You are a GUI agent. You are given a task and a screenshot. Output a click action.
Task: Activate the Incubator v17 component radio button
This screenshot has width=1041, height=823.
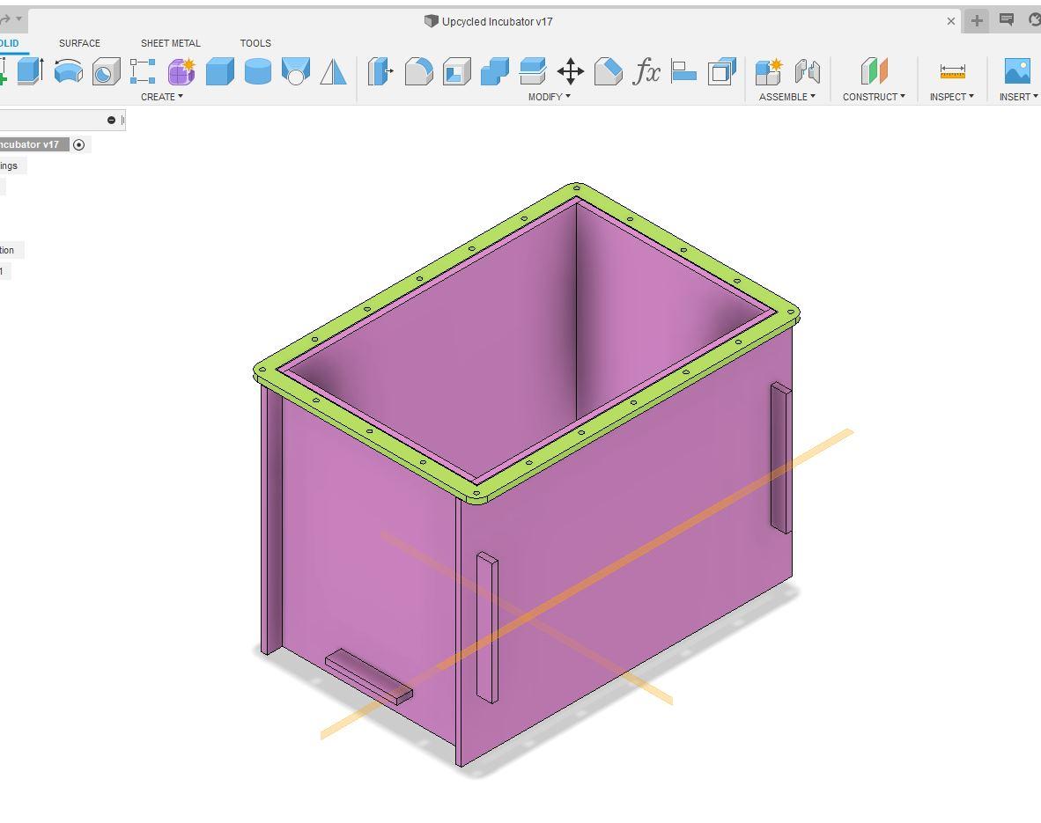click(x=79, y=144)
